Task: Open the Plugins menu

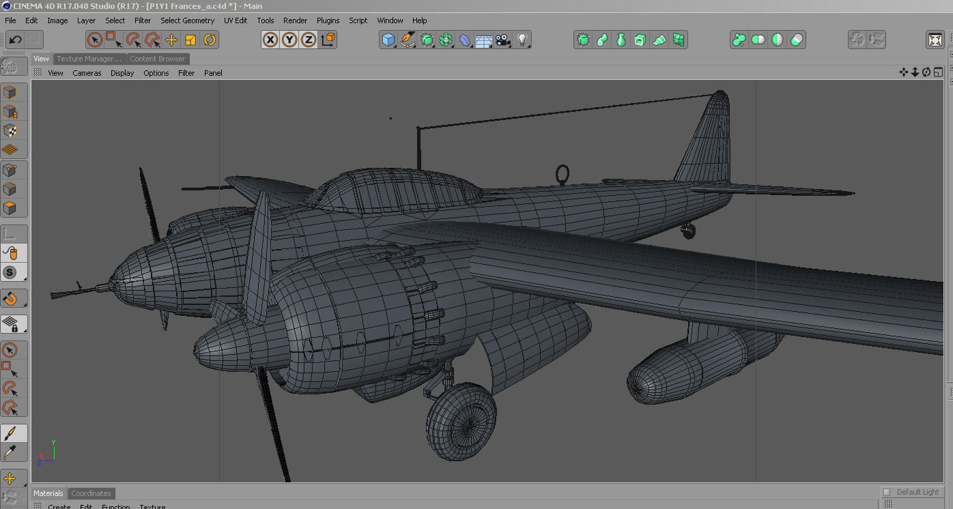Action: click(328, 20)
